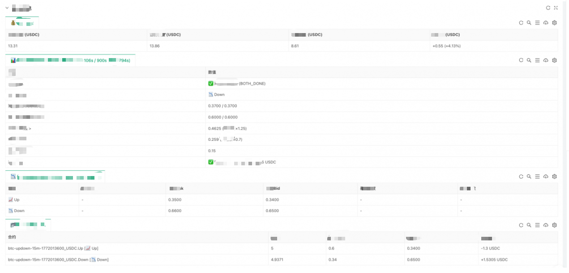Click the fullscreen expand icon at top right

tap(555, 7)
